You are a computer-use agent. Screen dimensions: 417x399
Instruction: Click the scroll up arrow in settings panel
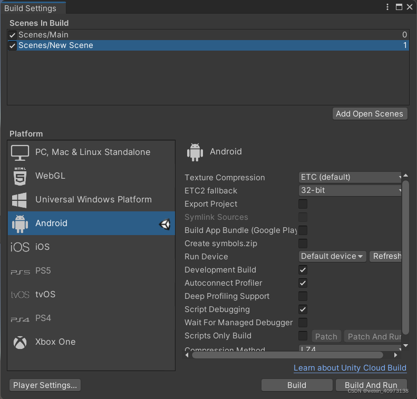click(405, 175)
